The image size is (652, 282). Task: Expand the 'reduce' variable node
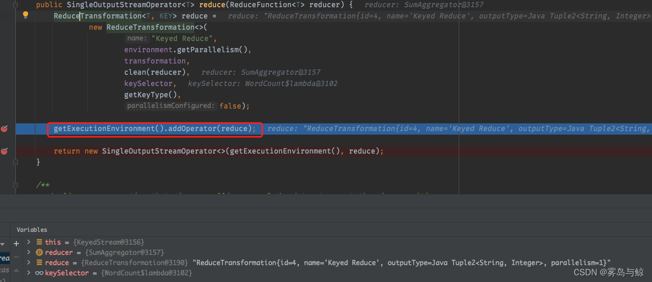pos(29,263)
